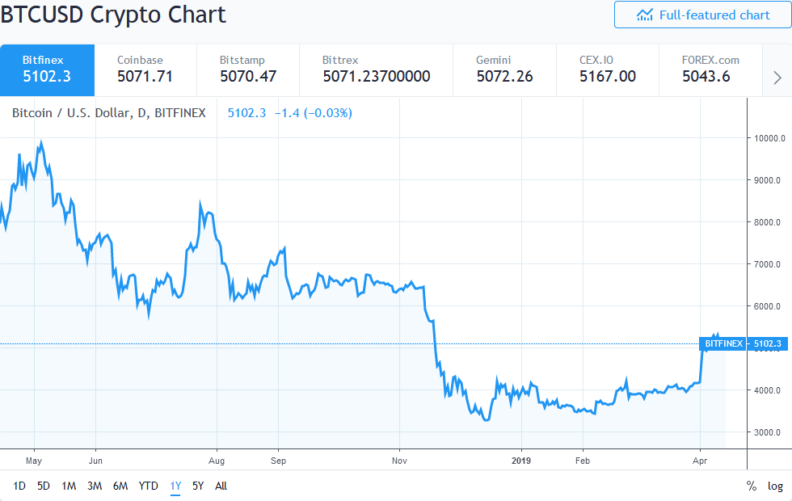Reveal hidden exchange quotes using the chevron
This screenshot has height=501, width=792.
[x=777, y=77]
